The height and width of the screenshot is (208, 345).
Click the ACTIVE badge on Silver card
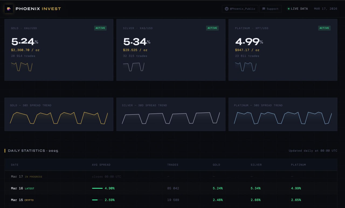(x=212, y=28)
